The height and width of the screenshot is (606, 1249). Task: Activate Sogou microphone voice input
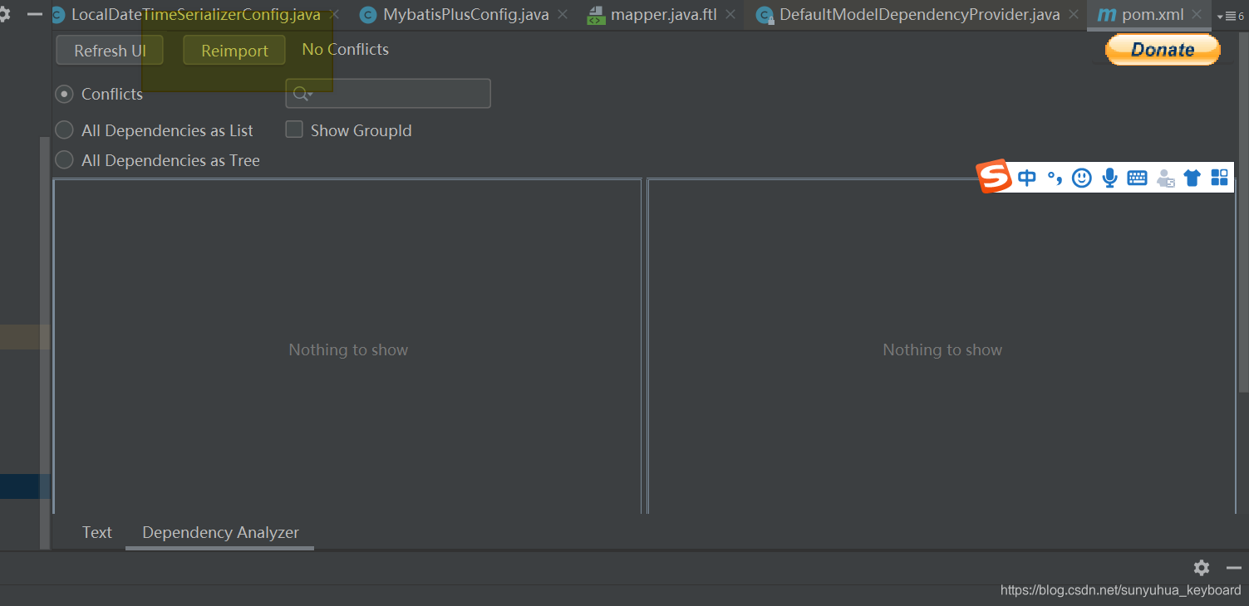[1109, 178]
